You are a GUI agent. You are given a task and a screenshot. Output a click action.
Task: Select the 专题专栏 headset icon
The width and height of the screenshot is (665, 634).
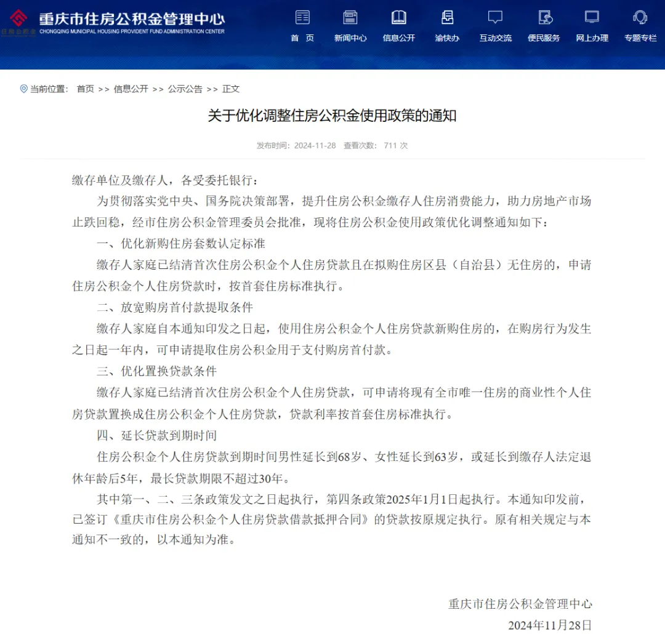coord(640,17)
